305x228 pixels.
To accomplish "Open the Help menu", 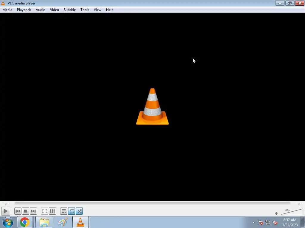I will (x=110, y=10).
